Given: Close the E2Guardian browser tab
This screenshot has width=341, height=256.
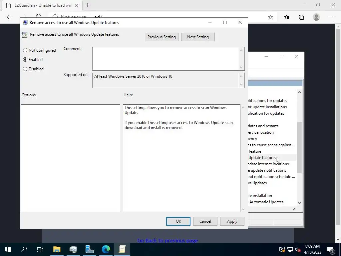Looking at the screenshot, I should coord(77,5).
